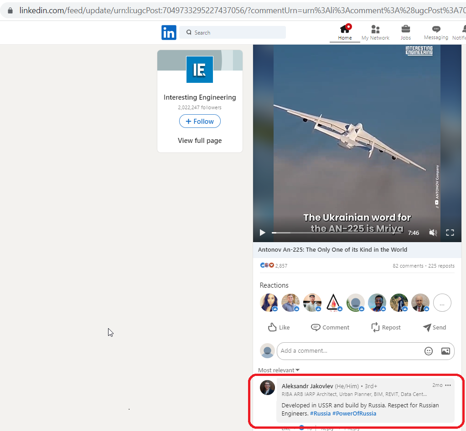
Task: Open the 82 comments link
Action: pyautogui.click(x=408, y=266)
